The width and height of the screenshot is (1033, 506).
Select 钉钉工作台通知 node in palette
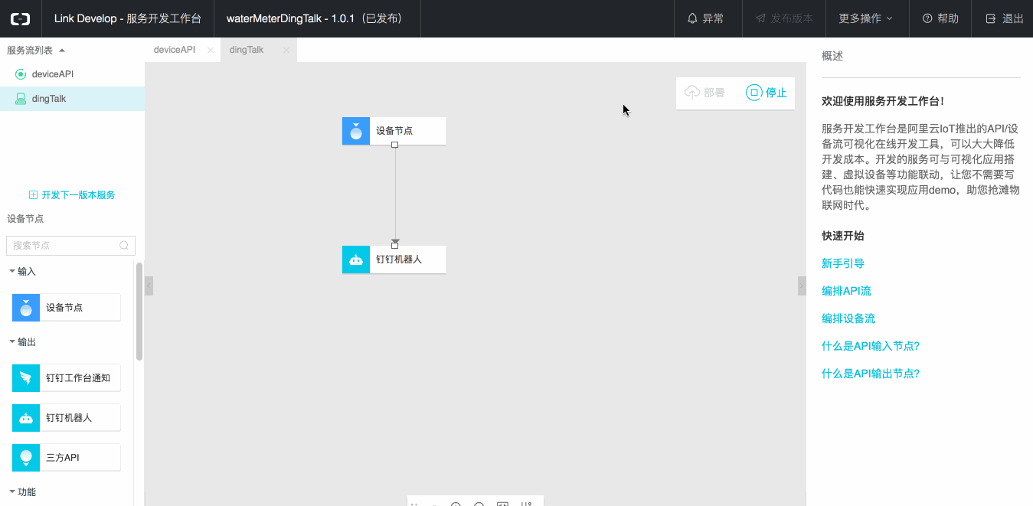coord(67,377)
